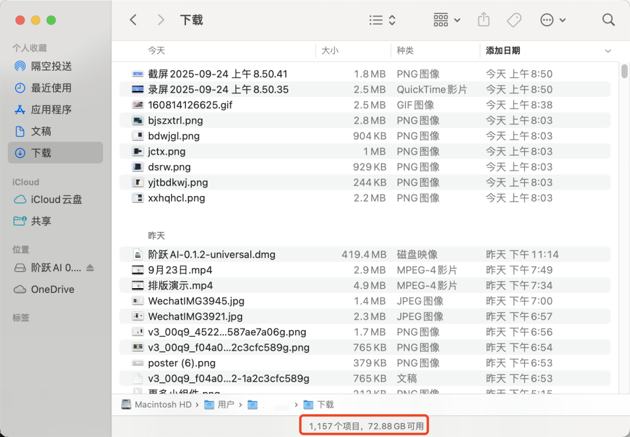Select the file dsrw.png
The height and width of the screenshot is (437, 630).
tap(365, 167)
